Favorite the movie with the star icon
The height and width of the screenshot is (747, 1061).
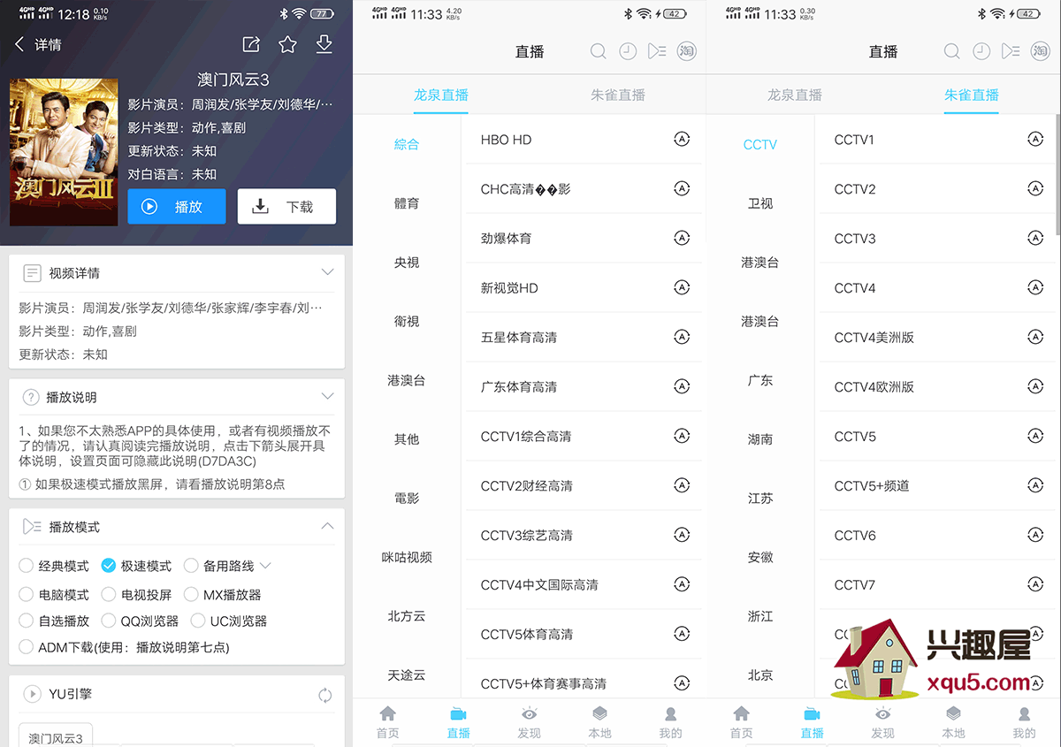[x=287, y=44]
